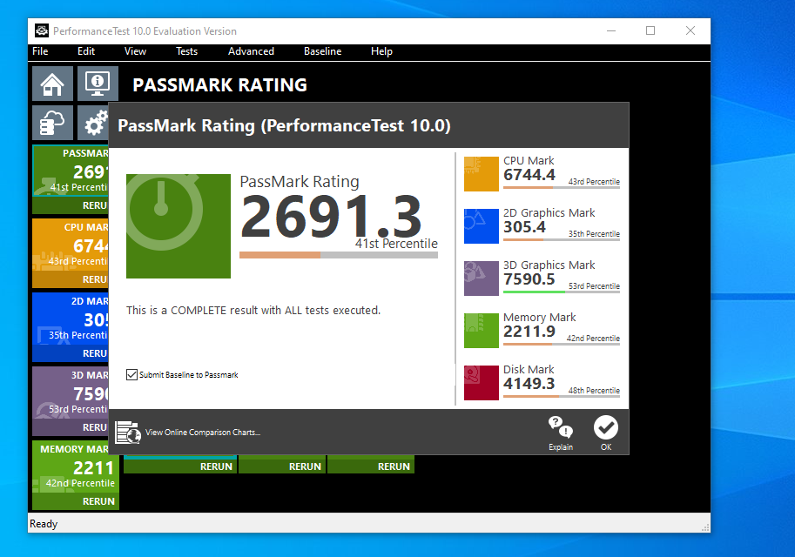Click the 2D Graphics Mark 305.4 score

[x=525, y=227]
